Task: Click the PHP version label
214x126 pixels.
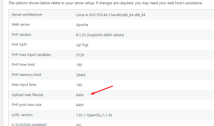Action: click(x=21, y=35)
